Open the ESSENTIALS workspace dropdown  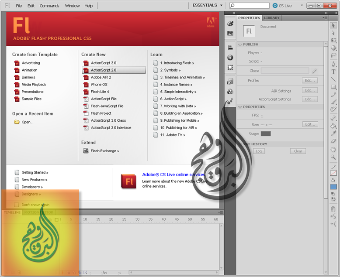[208, 5]
